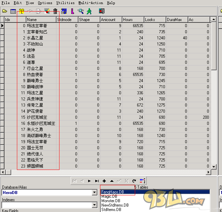Click the grayed arrow toolbar icon
Image resolution: width=222 pixels, height=212 pixels.
coord(30,11)
